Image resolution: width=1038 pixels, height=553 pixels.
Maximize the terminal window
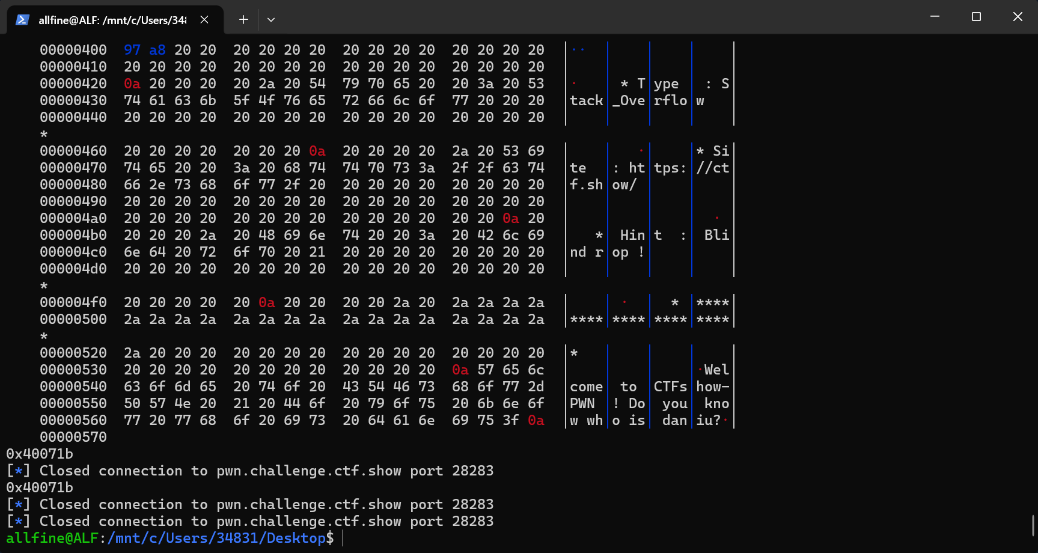[x=976, y=17]
